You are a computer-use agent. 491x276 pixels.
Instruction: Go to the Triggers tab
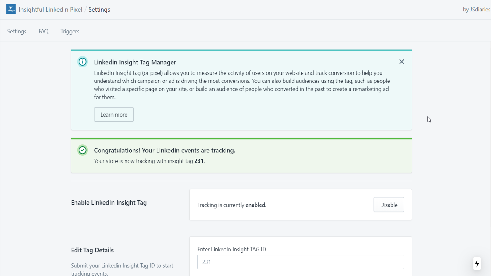(70, 31)
